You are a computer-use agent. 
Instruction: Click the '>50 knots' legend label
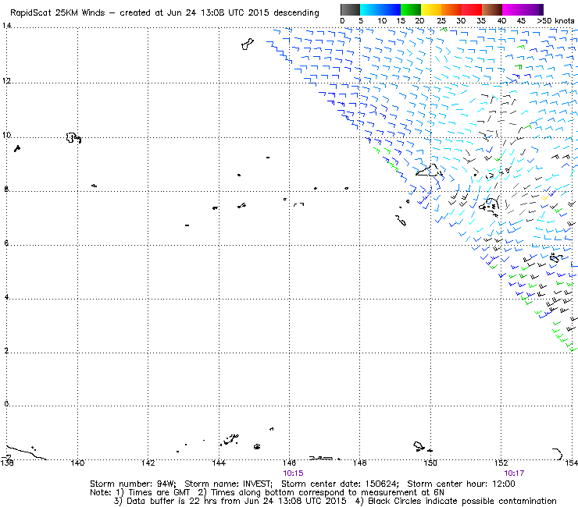(555, 21)
